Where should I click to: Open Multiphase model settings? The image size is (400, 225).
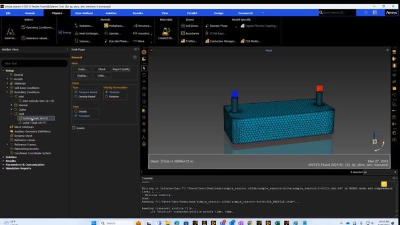pyautogui.click(x=114, y=26)
